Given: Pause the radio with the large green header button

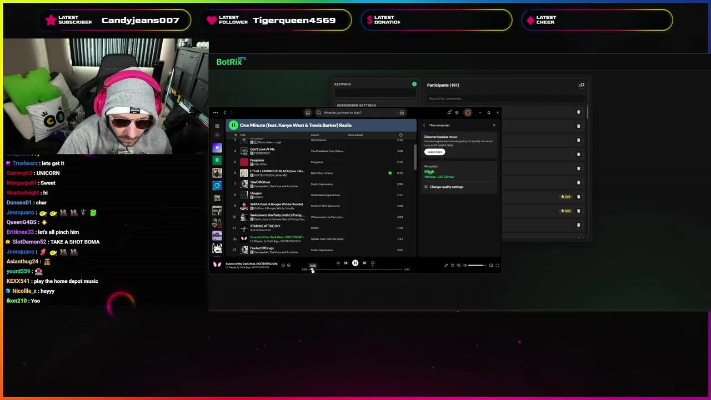Looking at the screenshot, I should pyautogui.click(x=233, y=126).
